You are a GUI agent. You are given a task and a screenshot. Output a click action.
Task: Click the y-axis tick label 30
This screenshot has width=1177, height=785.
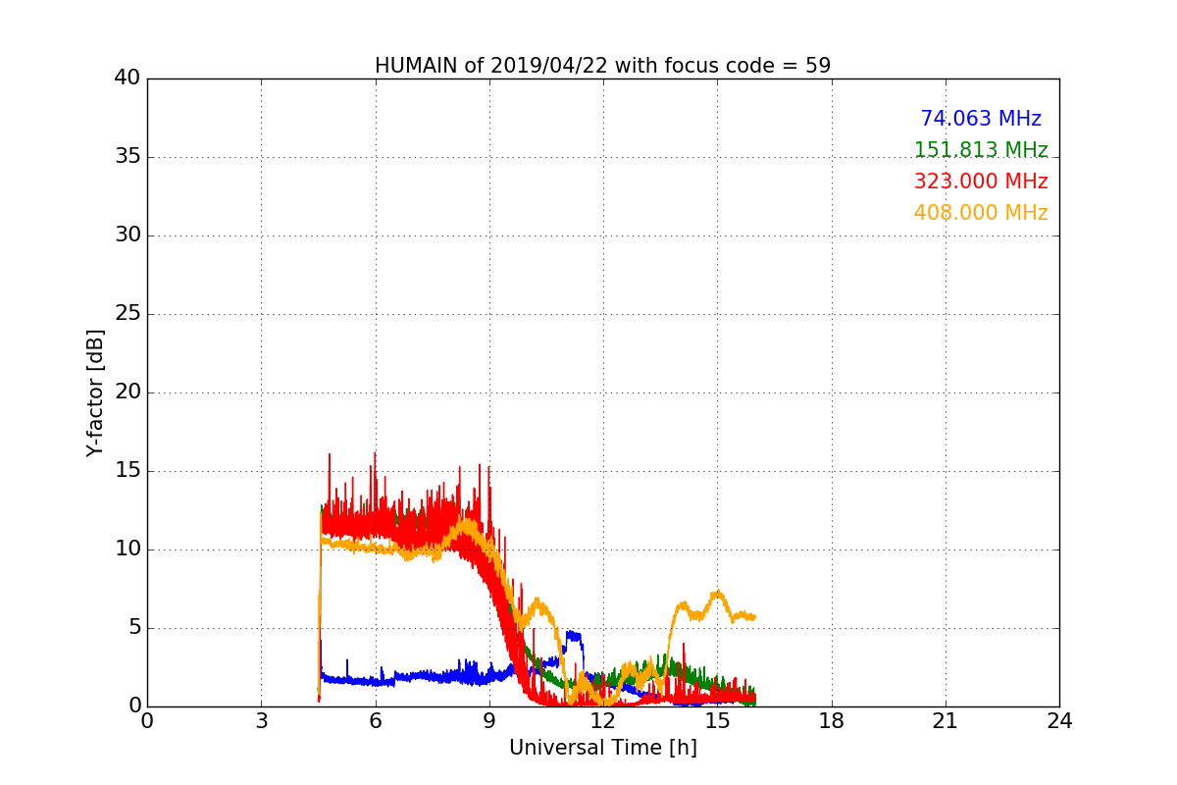[x=128, y=235]
